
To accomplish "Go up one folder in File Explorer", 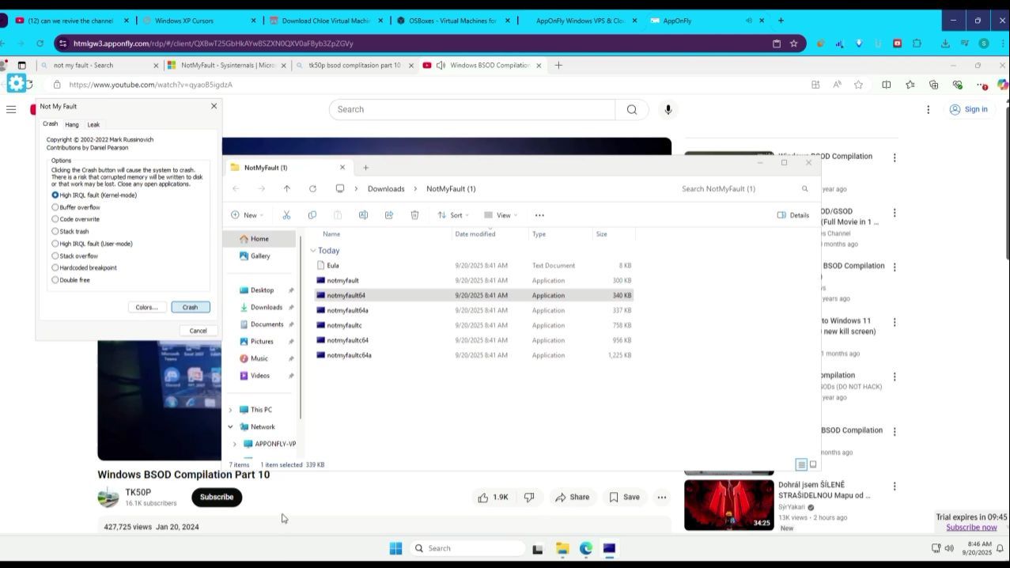I will click(287, 189).
